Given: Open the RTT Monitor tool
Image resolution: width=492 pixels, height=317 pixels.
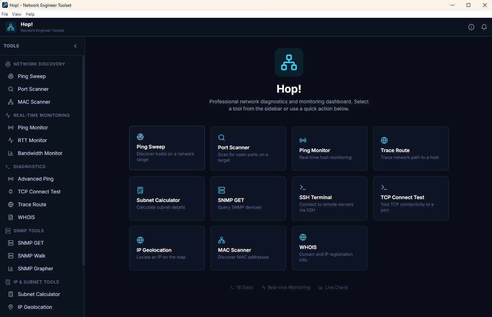Looking at the screenshot, I should [32, 140].
